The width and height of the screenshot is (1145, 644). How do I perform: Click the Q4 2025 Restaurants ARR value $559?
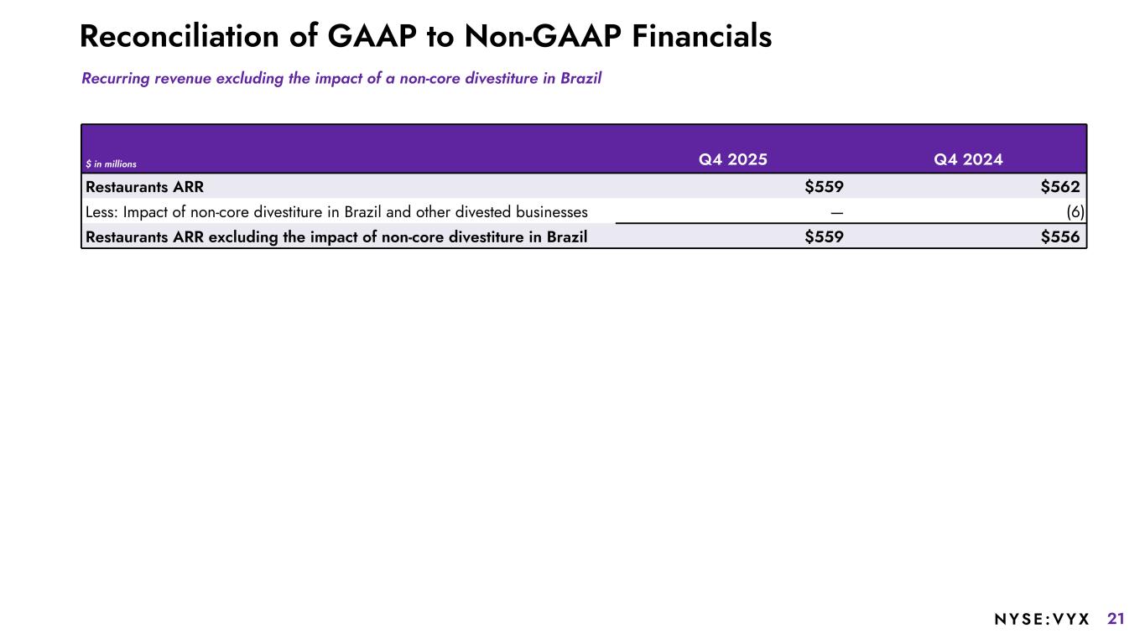click(824, 187)
